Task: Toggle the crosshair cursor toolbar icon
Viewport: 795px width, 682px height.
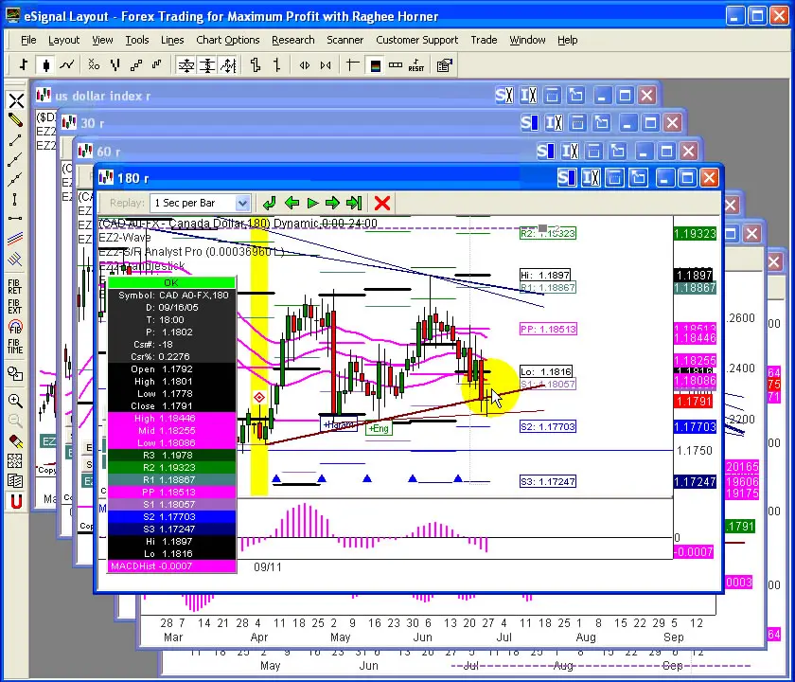Action: pos(352,65)
